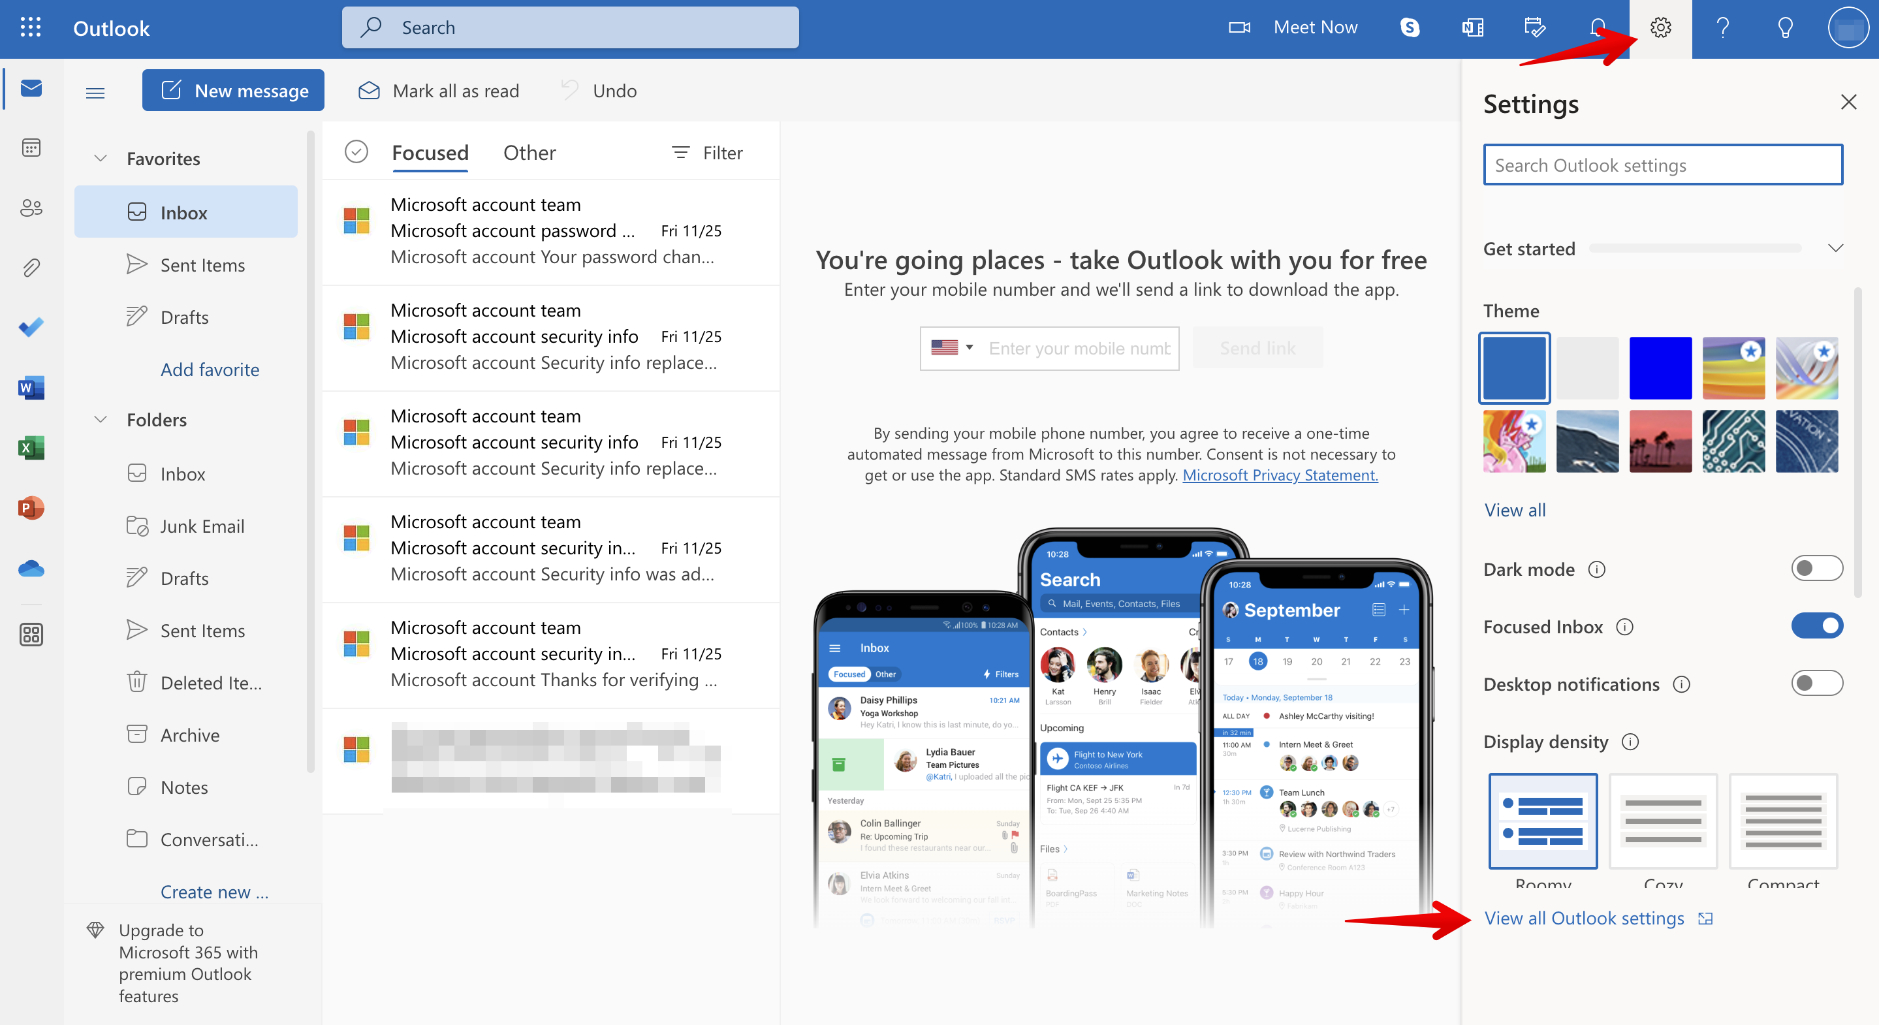Expand the Get started section chevron

(x=1835, y=249)
